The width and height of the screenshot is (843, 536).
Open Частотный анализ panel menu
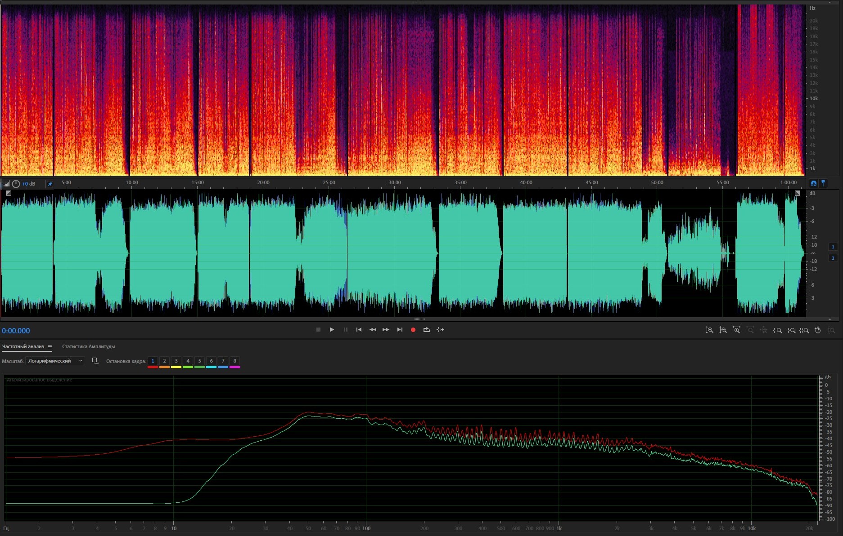[50, 346]
